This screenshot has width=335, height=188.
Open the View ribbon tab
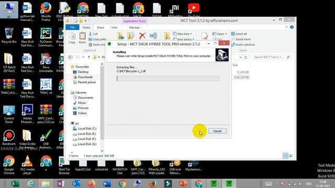pos(114,28)
